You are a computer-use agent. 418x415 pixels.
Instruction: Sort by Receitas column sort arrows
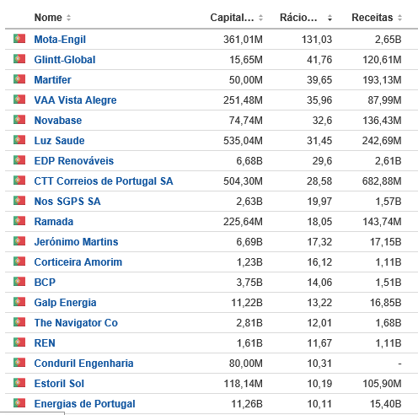[x=399, y=18]
